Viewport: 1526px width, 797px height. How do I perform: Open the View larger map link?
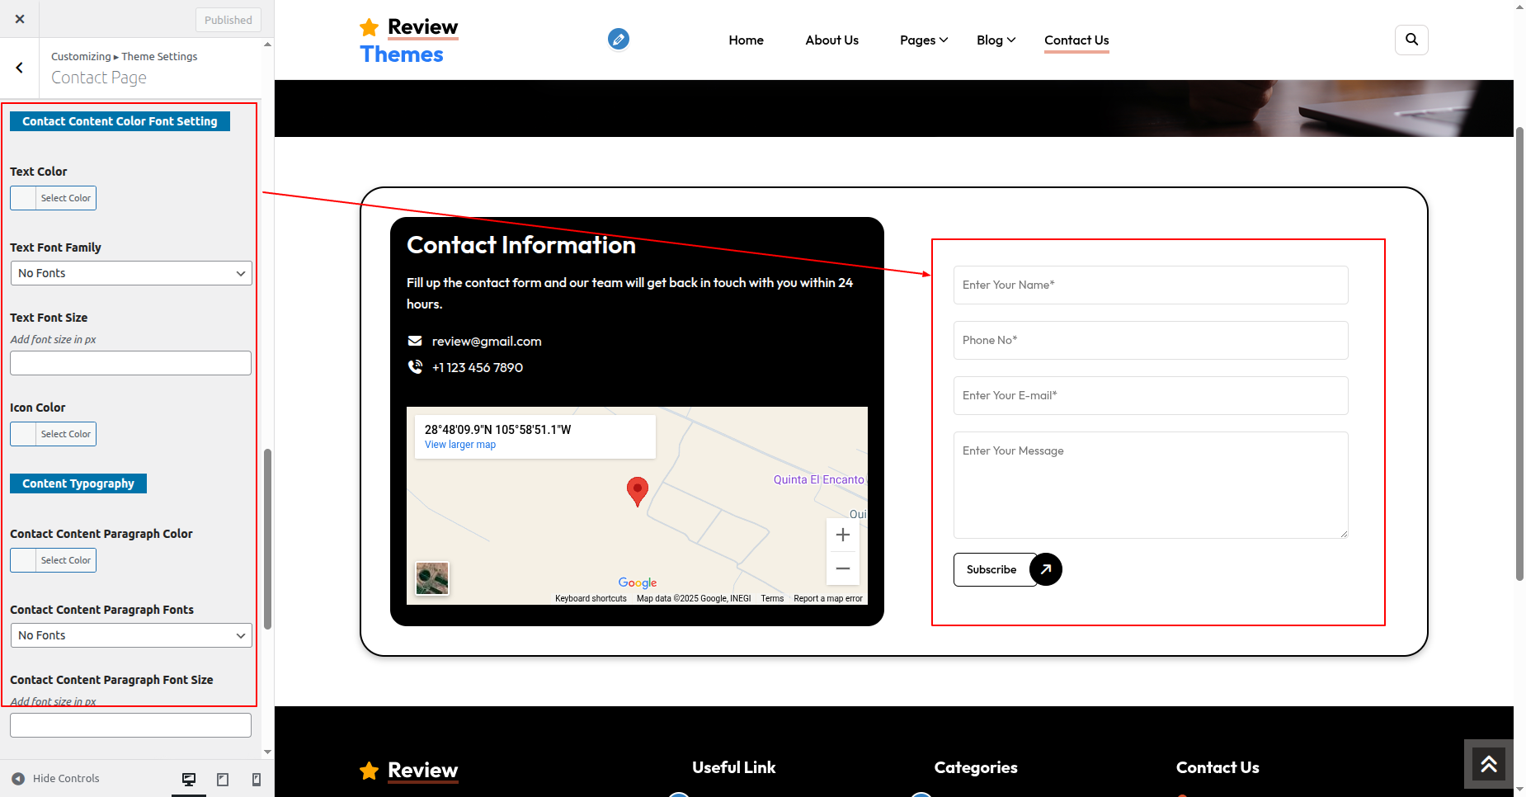coord(460,445)
